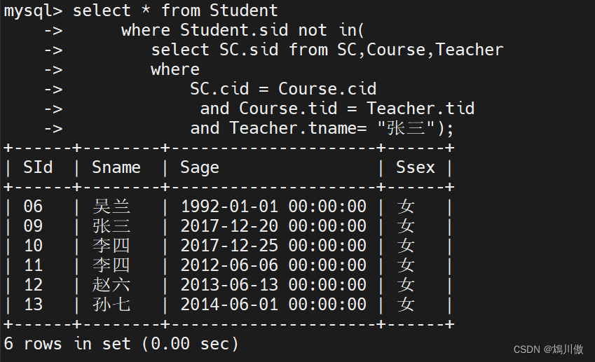Viewport: 595px width, 362px height.
Task: Click the date 2014-06-01 00:00:00
Action: tap(273, 305)
